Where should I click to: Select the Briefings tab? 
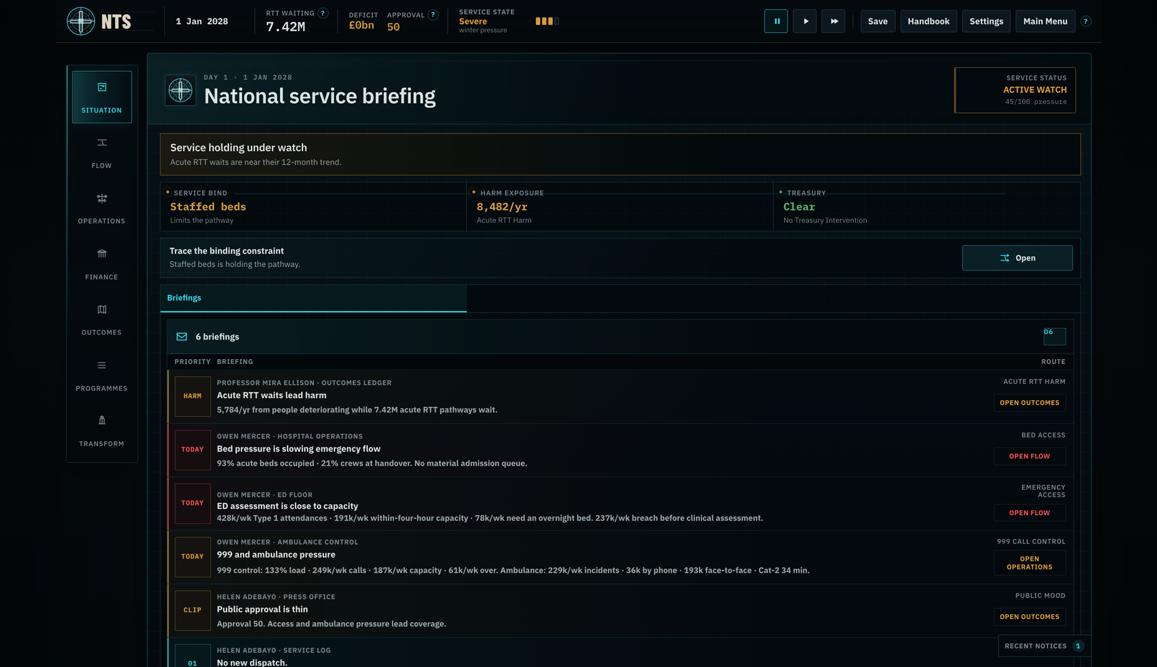click(313, 298)
